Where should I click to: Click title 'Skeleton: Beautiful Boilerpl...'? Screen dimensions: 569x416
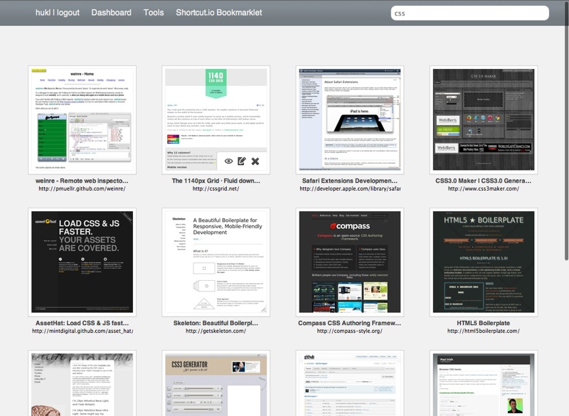click(216, 323)
